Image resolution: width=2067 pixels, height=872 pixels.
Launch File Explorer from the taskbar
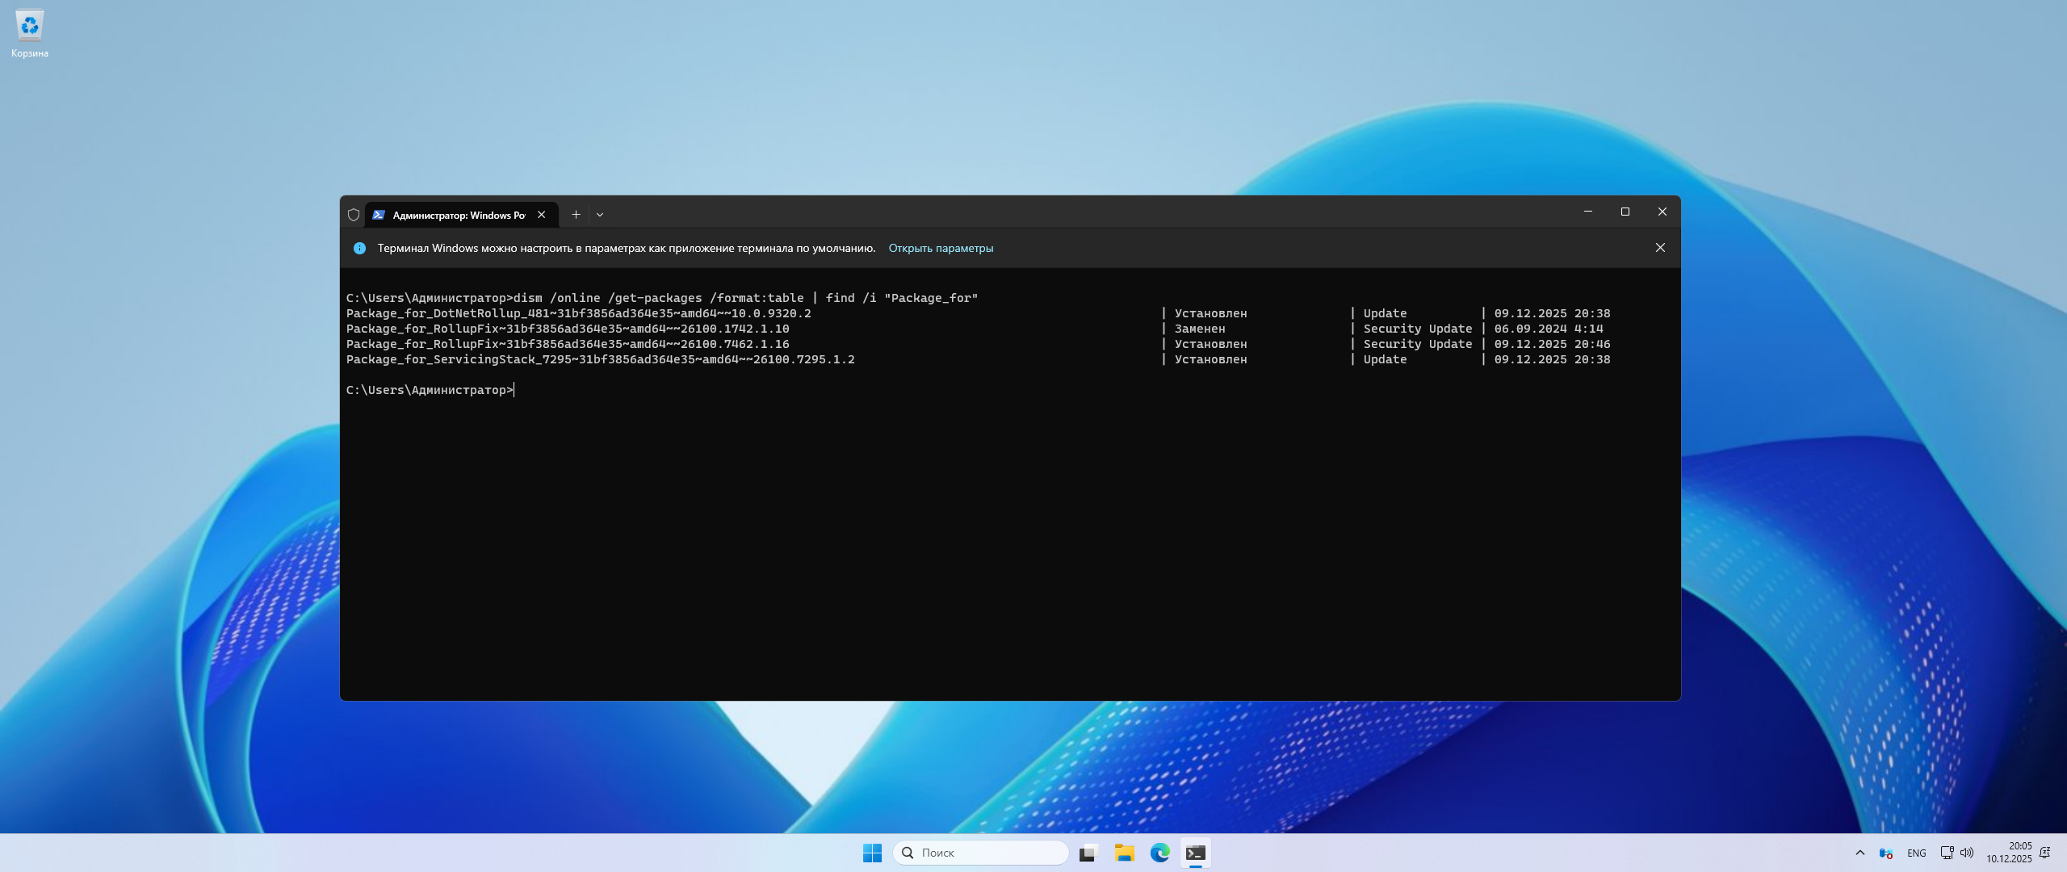click(x=1124, y=853)
